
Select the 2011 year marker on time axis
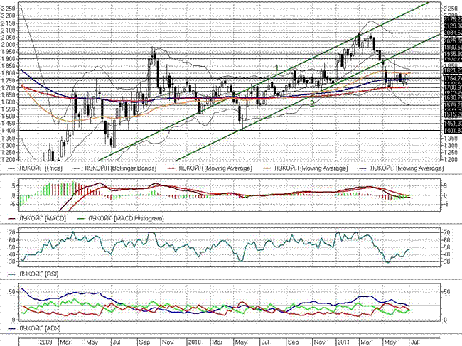(343, 342)
